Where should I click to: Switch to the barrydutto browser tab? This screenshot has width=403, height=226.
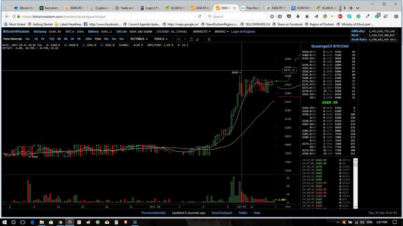click(50, 8)
